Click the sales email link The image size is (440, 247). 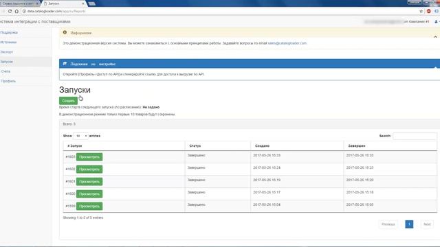[x=287, y=43]
